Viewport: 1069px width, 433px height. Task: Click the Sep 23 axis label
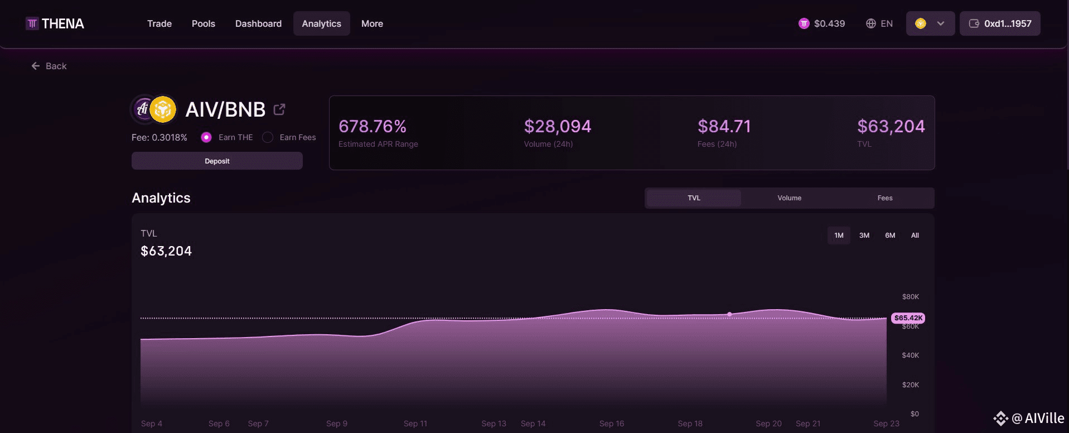pos(886,424)
